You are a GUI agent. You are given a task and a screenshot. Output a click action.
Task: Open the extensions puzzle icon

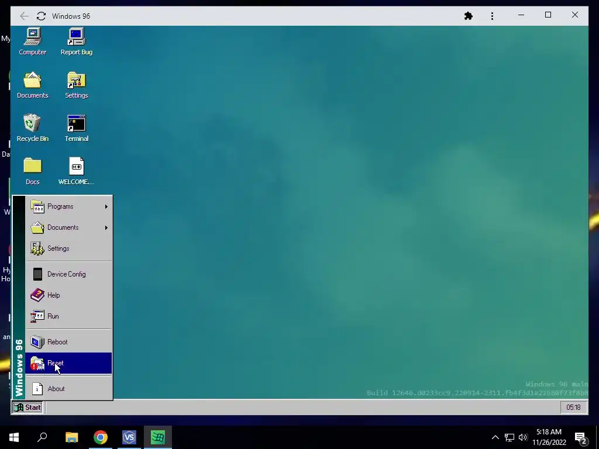[x=469, y=16]
